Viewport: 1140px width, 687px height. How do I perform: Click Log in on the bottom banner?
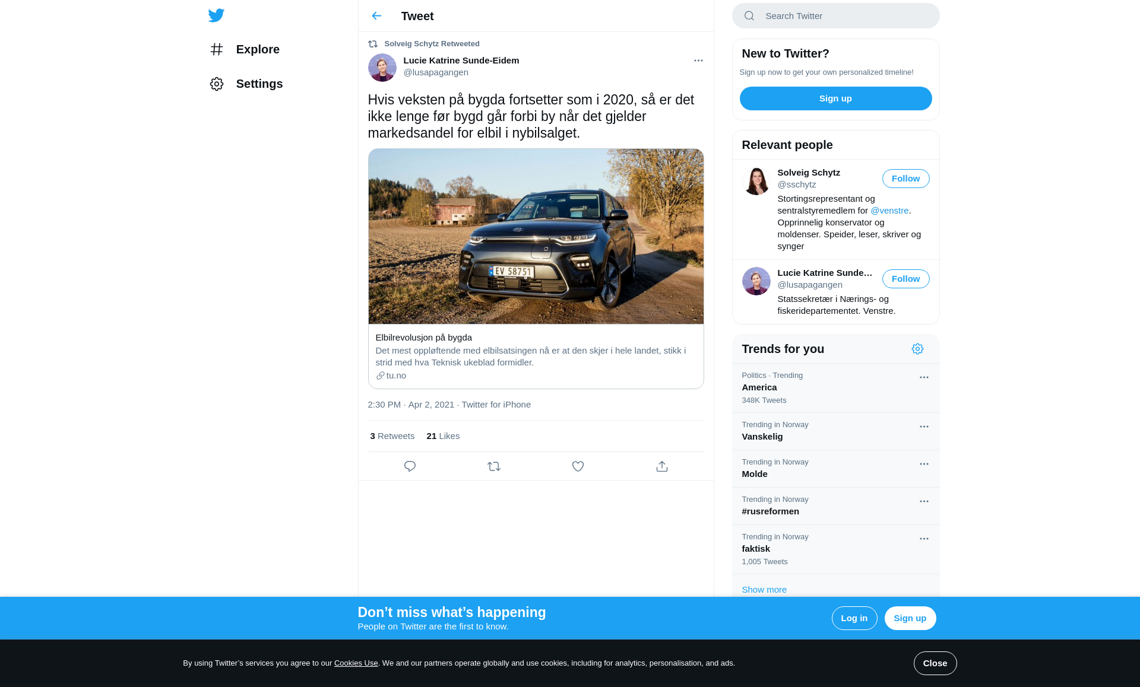(x=854, y=618)
